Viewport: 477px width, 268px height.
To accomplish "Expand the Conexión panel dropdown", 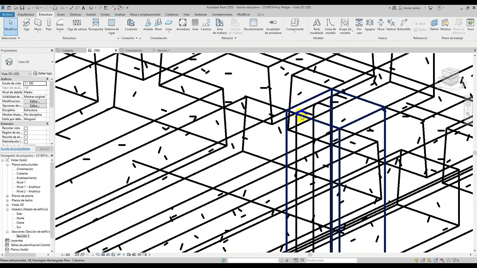I will pos(130,38).
